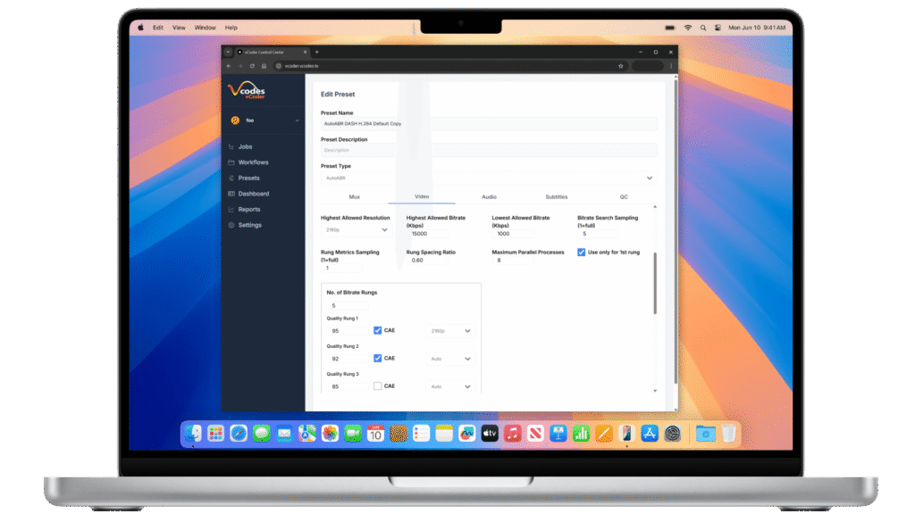Uncheck Use only for 1st rung
Screen dimensions: 915x514
581,253
